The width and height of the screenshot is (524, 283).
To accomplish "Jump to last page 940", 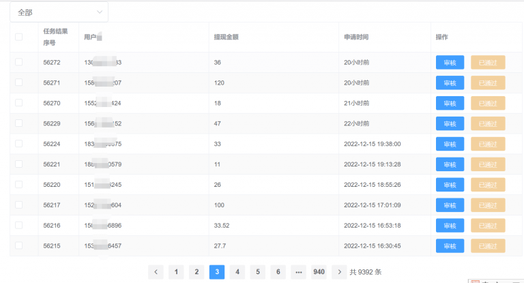I will (x=319, y=271).
